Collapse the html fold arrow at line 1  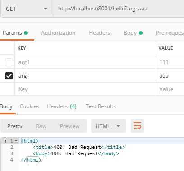pyautogui.click(x=16, y=141)
